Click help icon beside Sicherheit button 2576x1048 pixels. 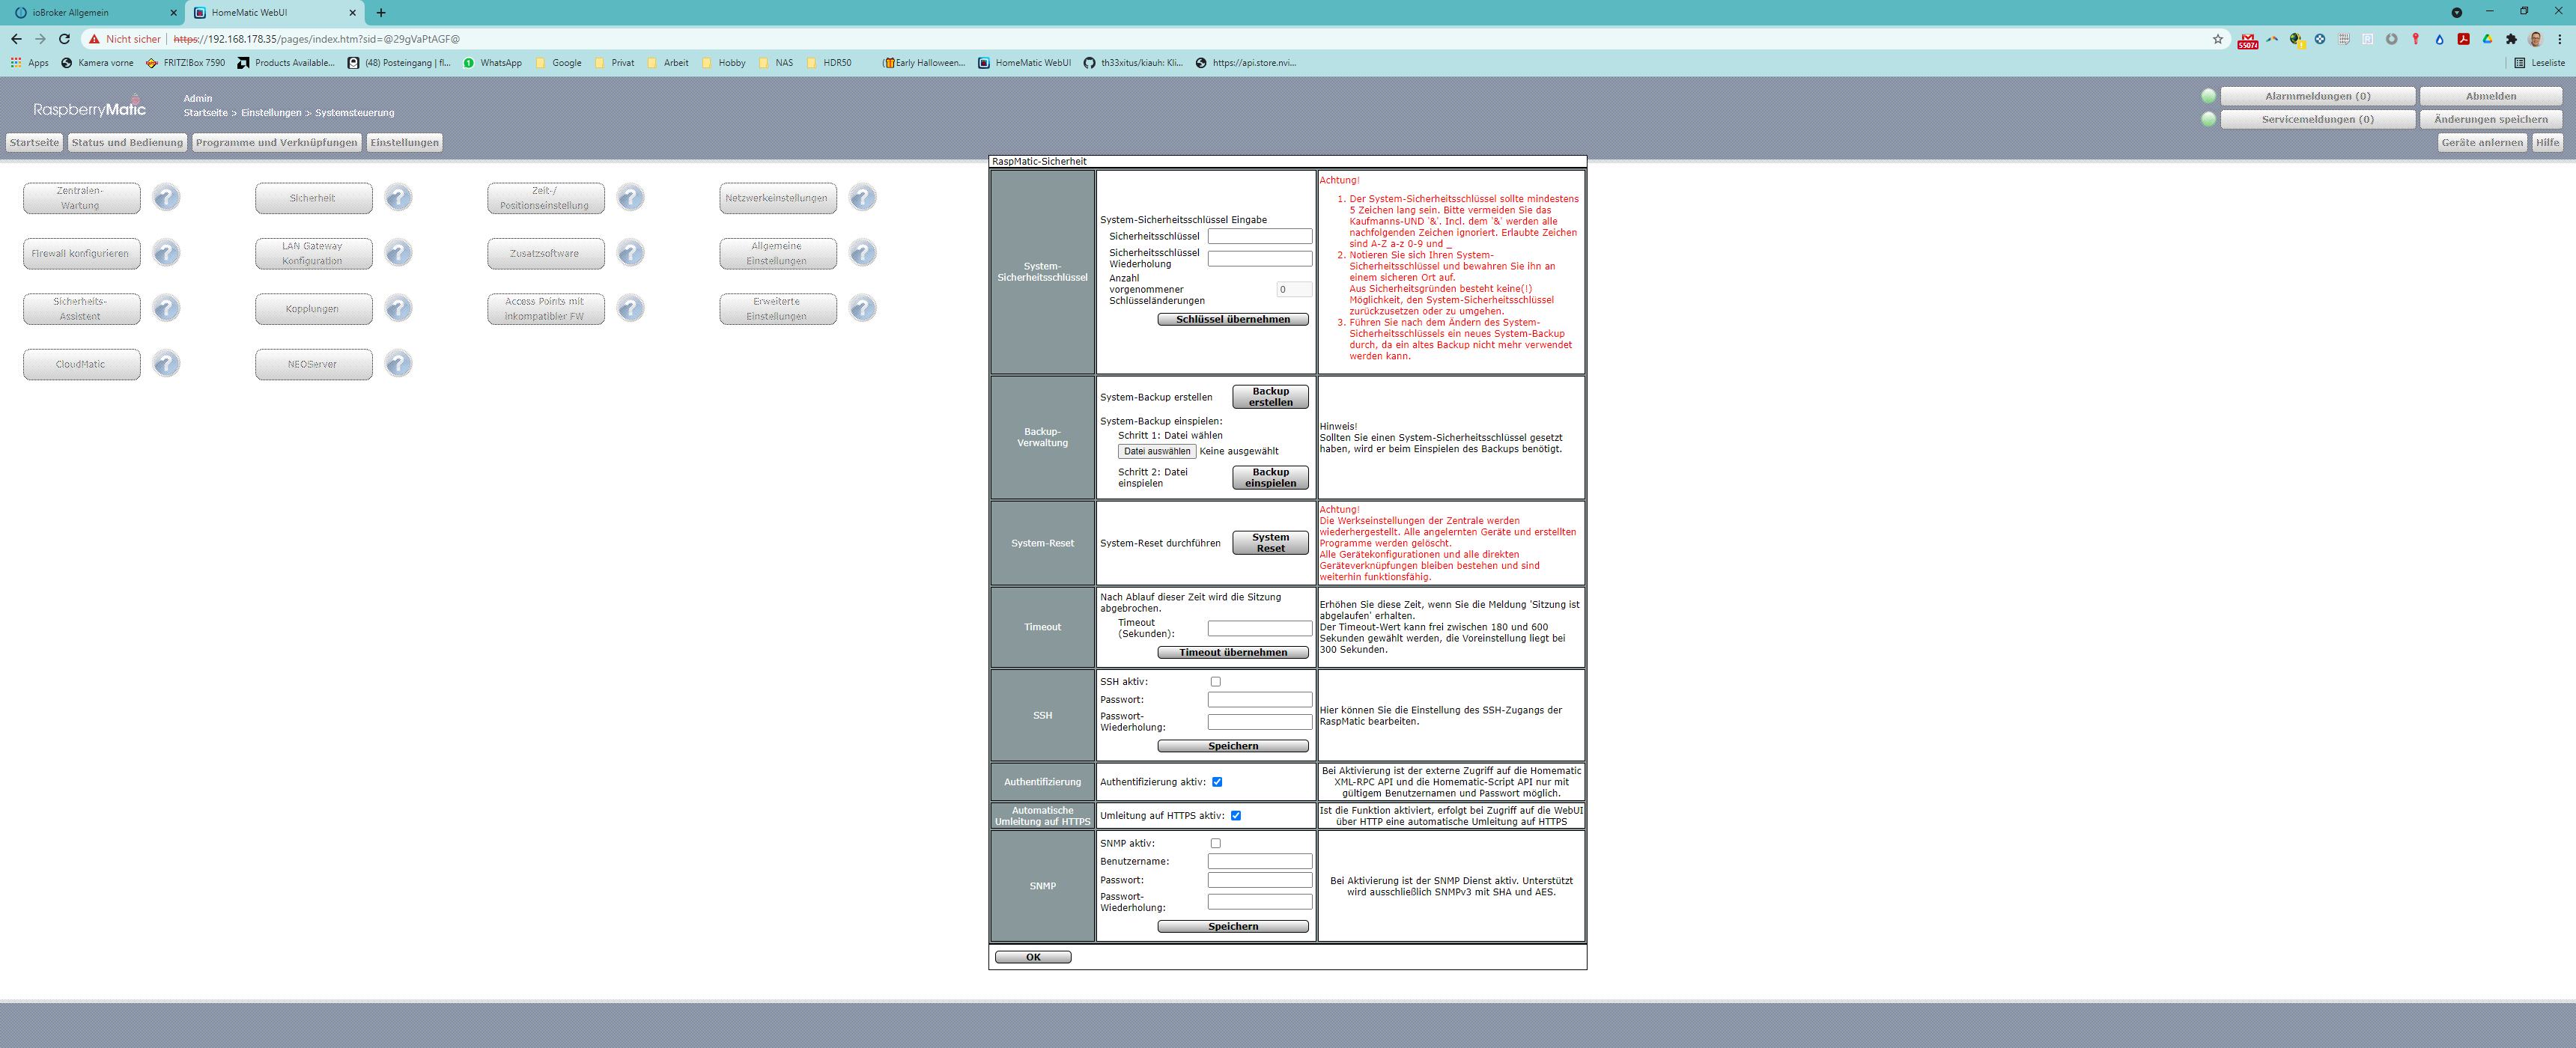399,198
